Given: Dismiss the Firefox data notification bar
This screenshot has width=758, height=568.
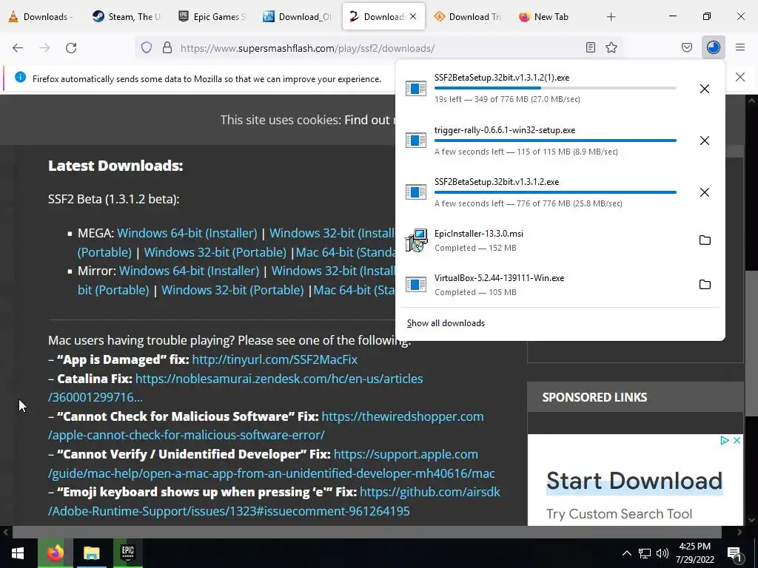Looking at the screenshot, I should 740,77.
